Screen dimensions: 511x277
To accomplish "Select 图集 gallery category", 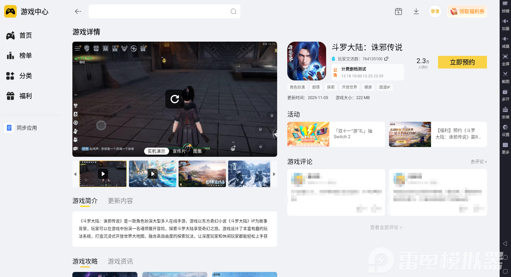I will [x=198, y=151].
